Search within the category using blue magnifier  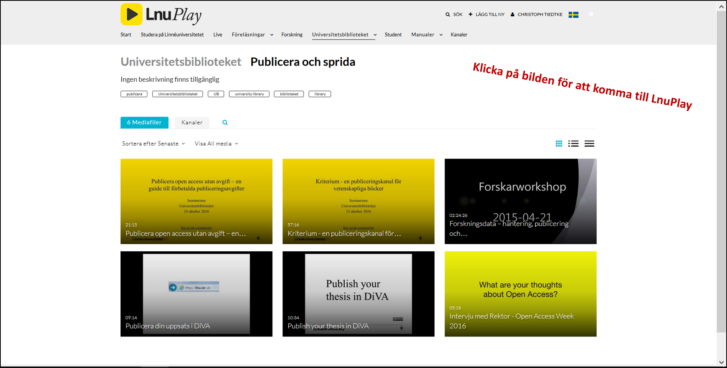[225, 122]
